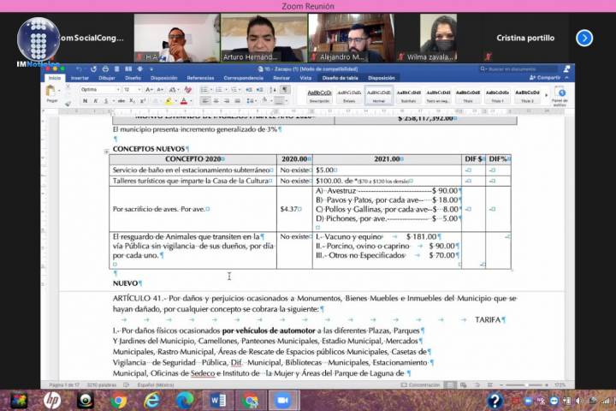The image size is (616, 411).
Task: Open Zoom app from the taskbar
Action: 284,401
